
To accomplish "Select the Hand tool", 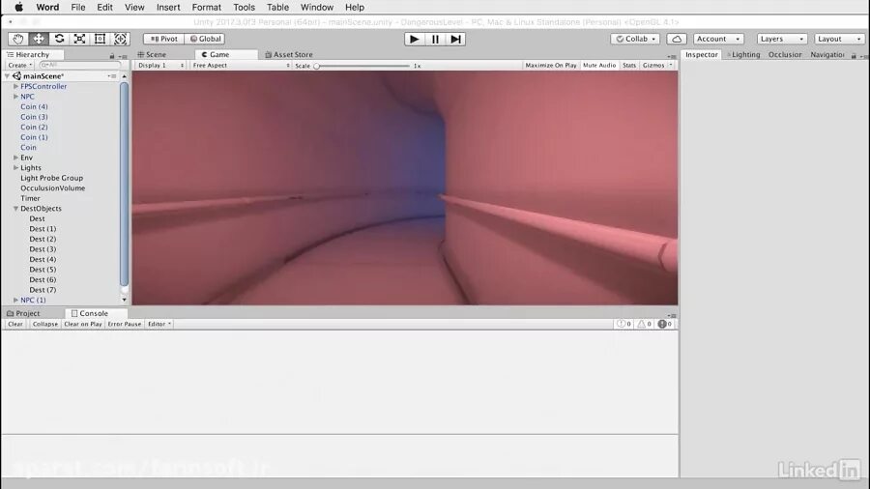I will pos(18,39).
